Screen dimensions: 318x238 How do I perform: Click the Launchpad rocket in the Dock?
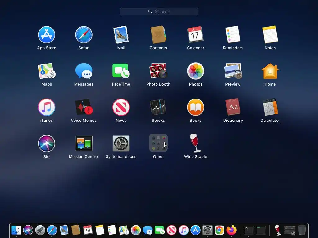click(40, 230)
